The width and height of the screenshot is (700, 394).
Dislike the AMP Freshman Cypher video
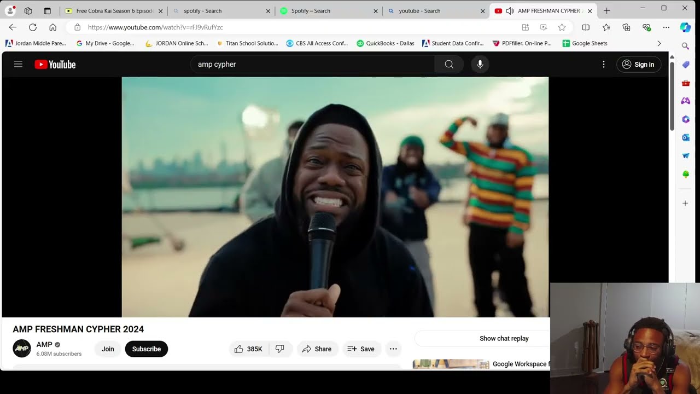280,349
